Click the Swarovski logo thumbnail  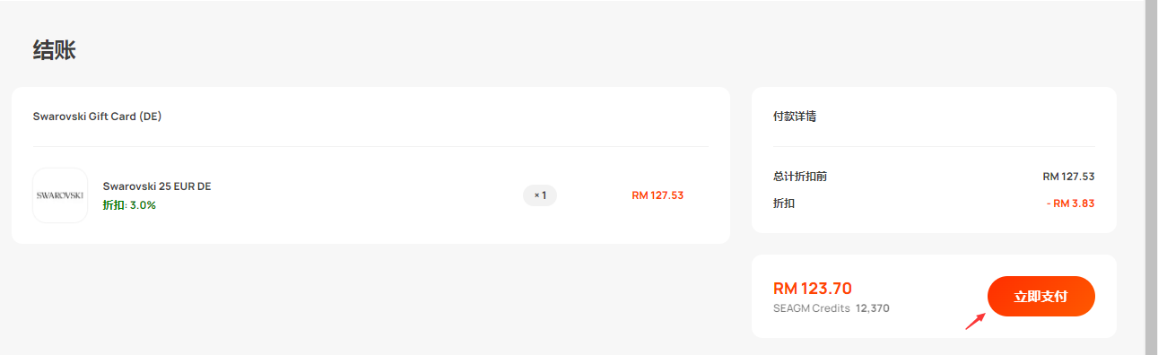point(60,195)
